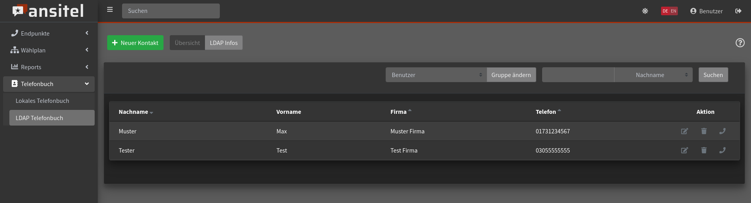
Task: Call Tester using the phone icon
Action: coord(722,151)
